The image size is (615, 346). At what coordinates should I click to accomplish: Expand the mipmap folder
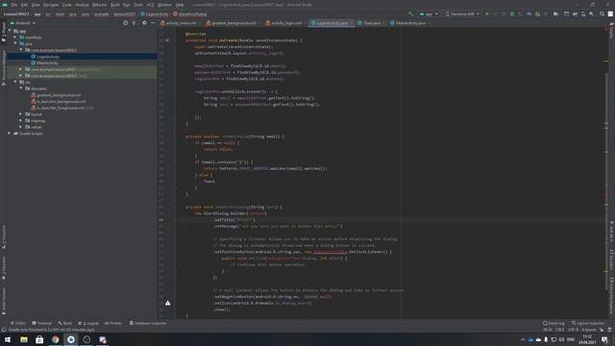[x=21, y=120]
